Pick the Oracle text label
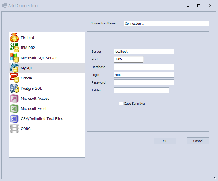218x181 pixels. pos(27,78)
